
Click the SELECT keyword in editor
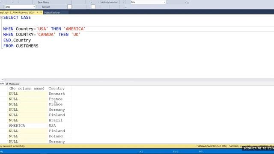11,18
